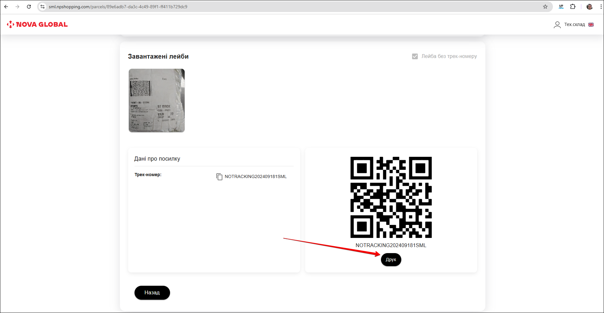The height and width of the screenshot is (313, 604).
Task: Open the uploaded label photo thumbnail
Action: point(157,100)
